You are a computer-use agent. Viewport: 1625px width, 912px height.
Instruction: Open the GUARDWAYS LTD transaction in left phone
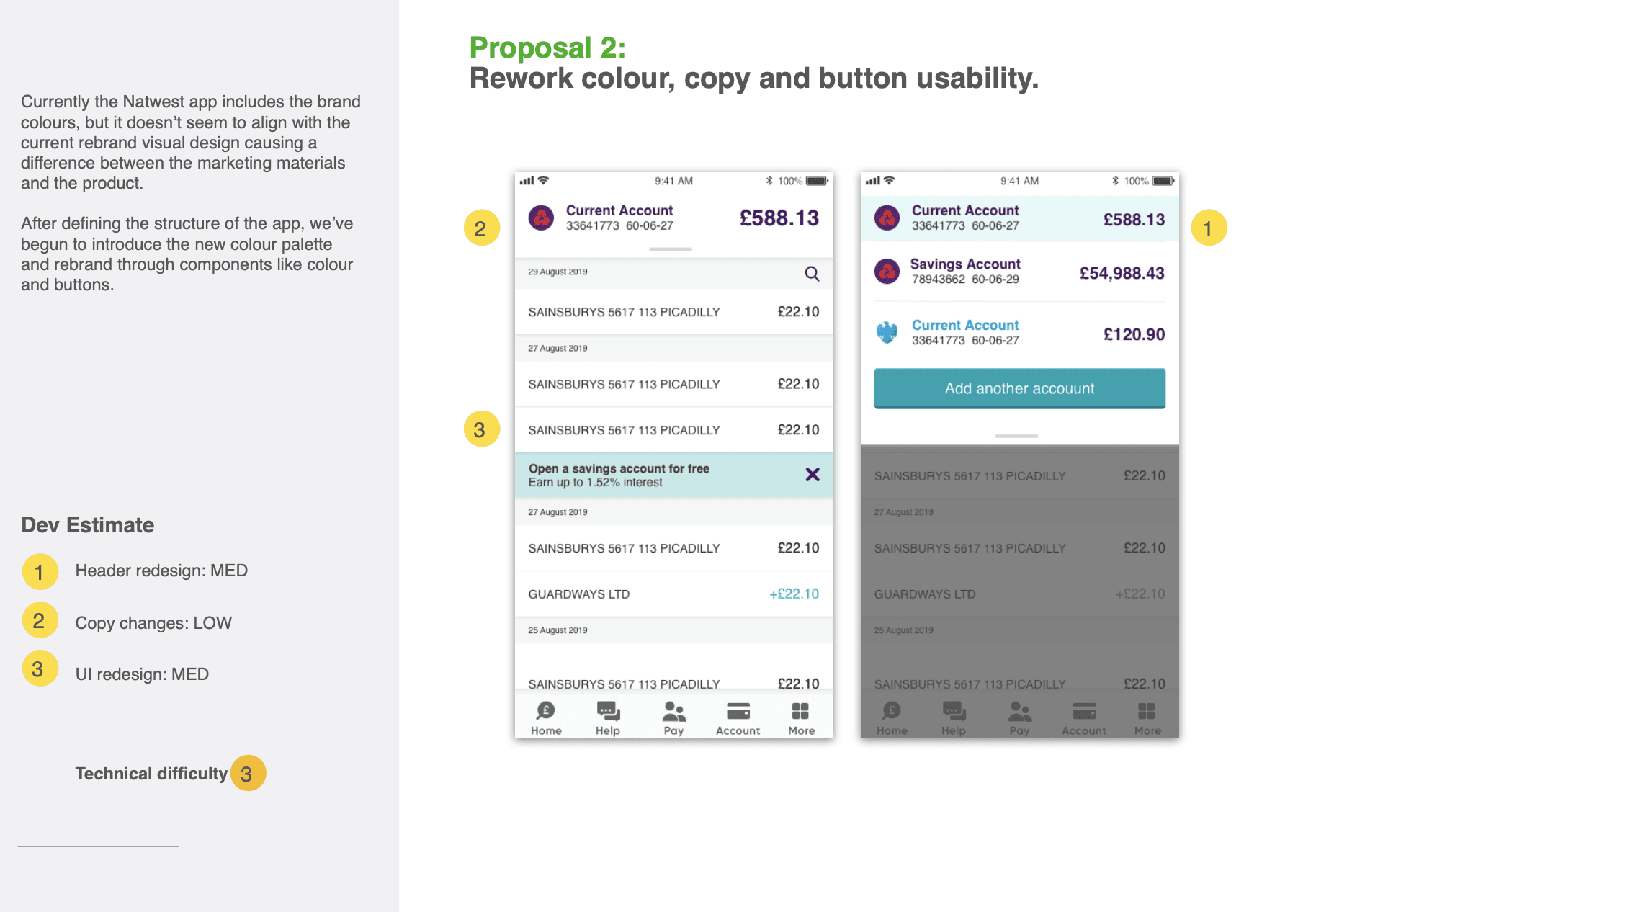[x=674, y=594]
